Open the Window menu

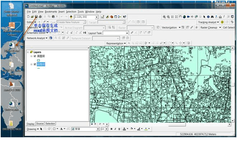point(90,11)
